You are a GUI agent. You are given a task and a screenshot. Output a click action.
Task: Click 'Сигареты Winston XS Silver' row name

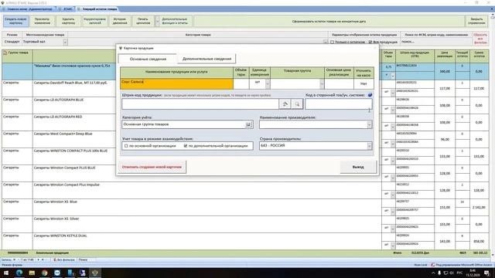coord(56,219)
